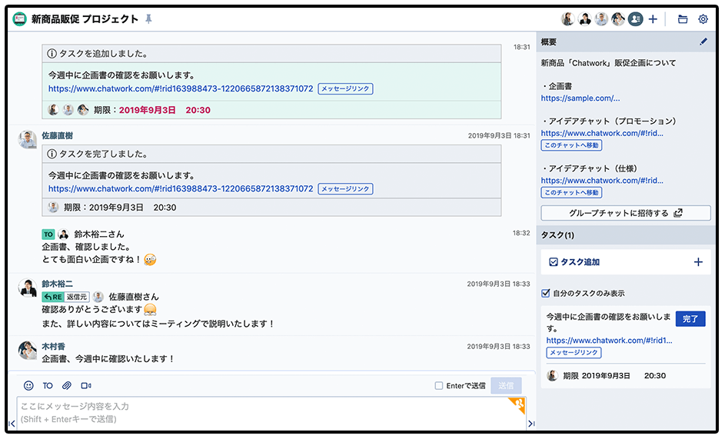Click second member avatar in header
The width and height of the screenshot is (725, 439).
[584, 19]
